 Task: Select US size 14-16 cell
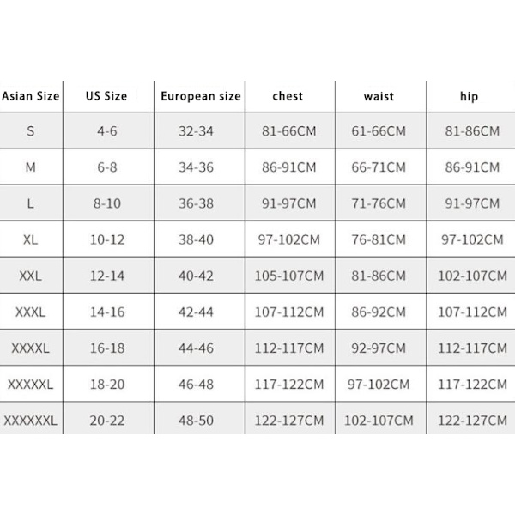(x=106, y=312)
